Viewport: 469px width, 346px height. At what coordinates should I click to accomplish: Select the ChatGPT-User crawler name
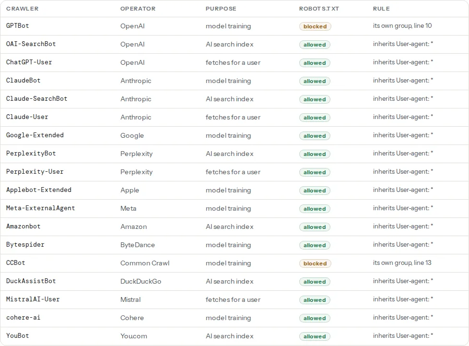[x=29, y=62]
